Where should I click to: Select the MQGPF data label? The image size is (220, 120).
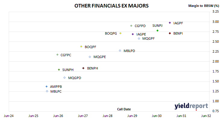148,38
